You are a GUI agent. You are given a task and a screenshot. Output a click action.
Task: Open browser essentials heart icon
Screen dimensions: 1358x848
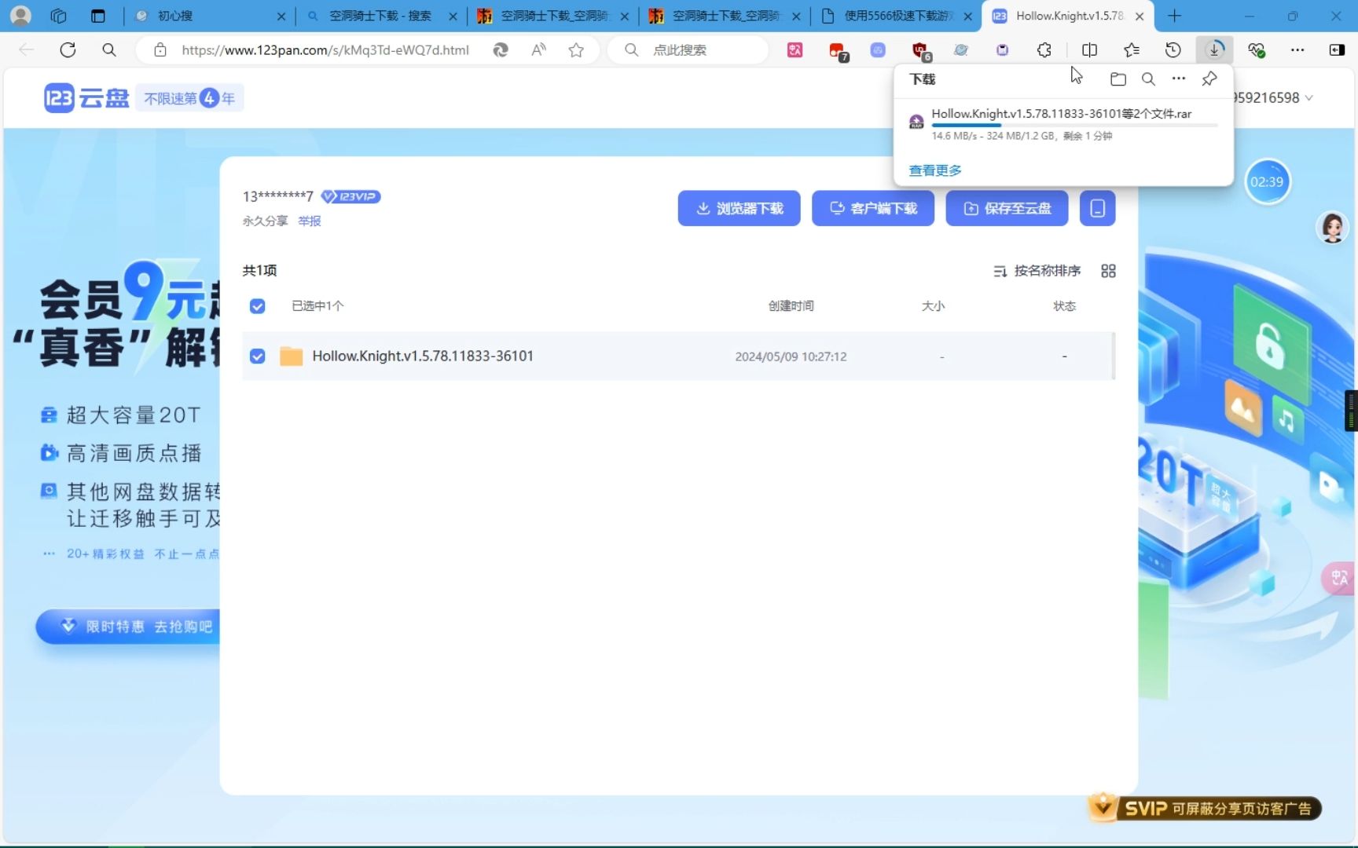1256,49
